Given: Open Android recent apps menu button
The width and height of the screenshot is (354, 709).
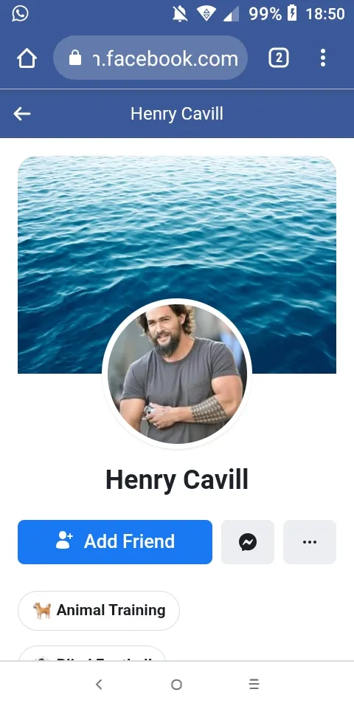Looking at the screenshot, I should [x=254, y=685].
